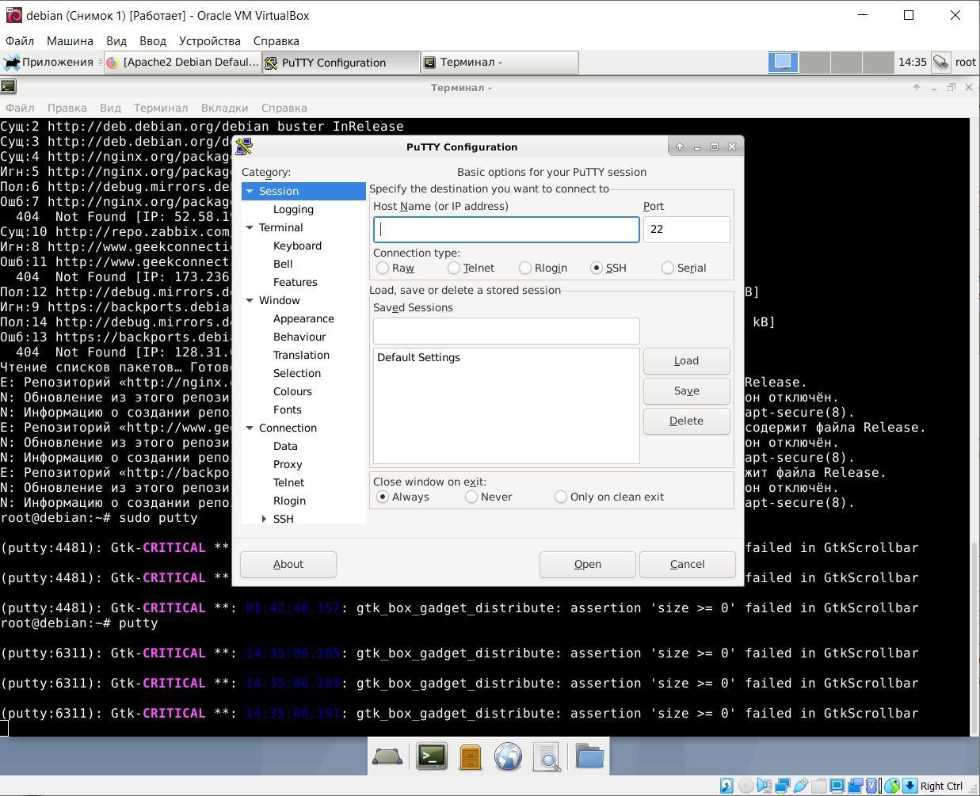Viewport: 980px width, 796px height.
Task: Select the Telnet connection type
Action: click(x=454, y=268)
